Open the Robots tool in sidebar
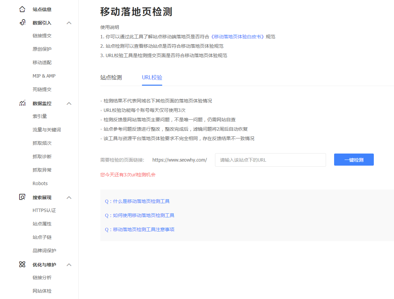 tap(40, 183)
